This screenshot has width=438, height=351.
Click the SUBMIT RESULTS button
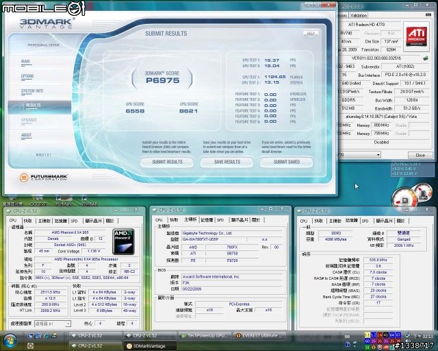coord(167,162)
